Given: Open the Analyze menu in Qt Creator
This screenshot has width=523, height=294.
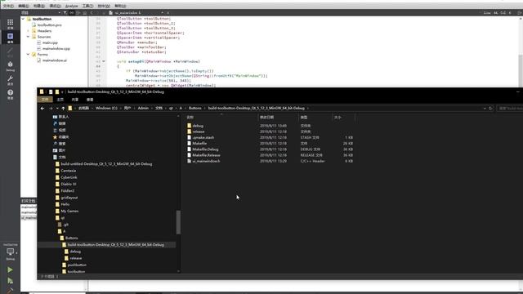Looking at the screenshot, I should (71, 6).
